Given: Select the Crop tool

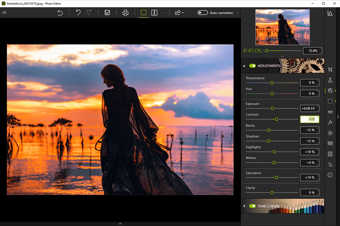Looking at the screenshot, I should click(x=330, y=69).
